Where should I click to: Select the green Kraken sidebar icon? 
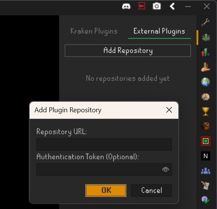[x=206, y=38]
